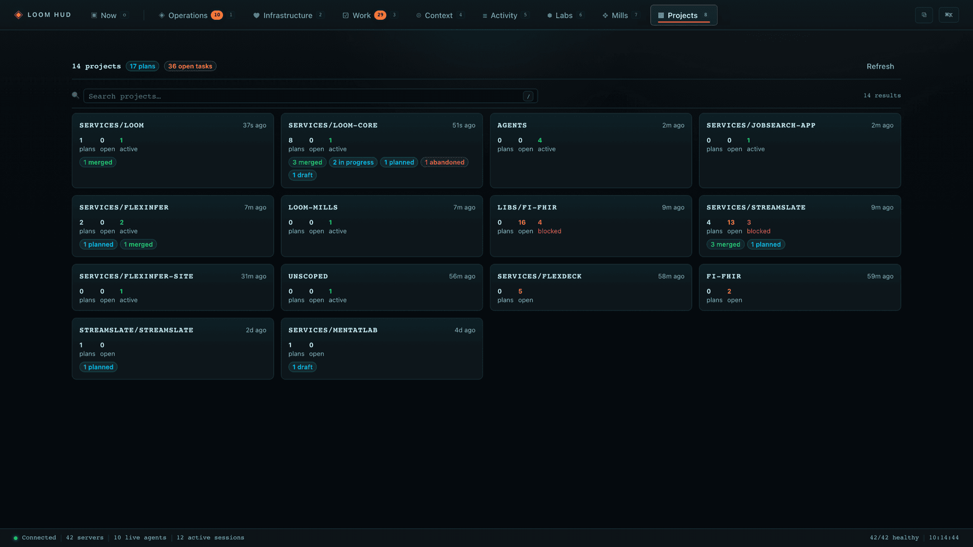This screenshot has width=973, height=547.
Task: Click the 36 open tasks badge
Action: tap(190, 66)
